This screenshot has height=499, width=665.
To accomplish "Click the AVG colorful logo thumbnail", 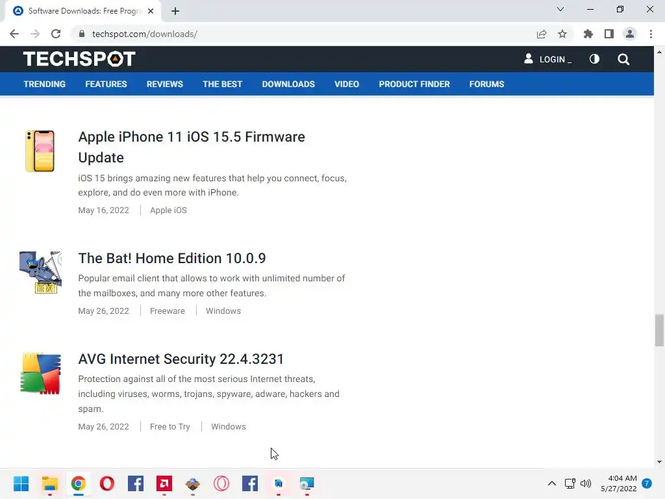I will coord(41,374).
